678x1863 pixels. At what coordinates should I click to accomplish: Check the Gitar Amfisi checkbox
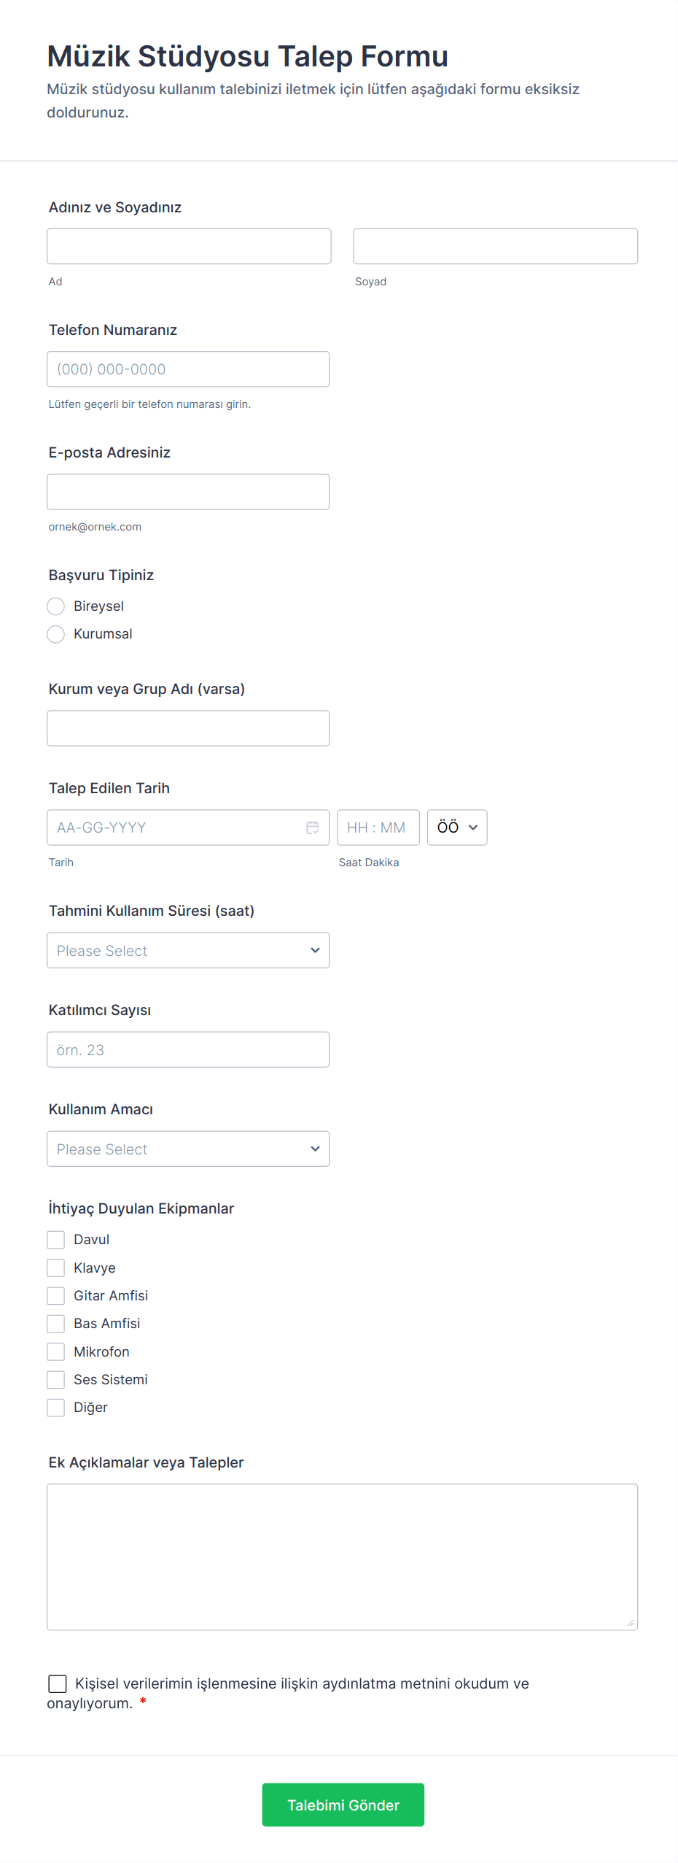click(56, 1295)
